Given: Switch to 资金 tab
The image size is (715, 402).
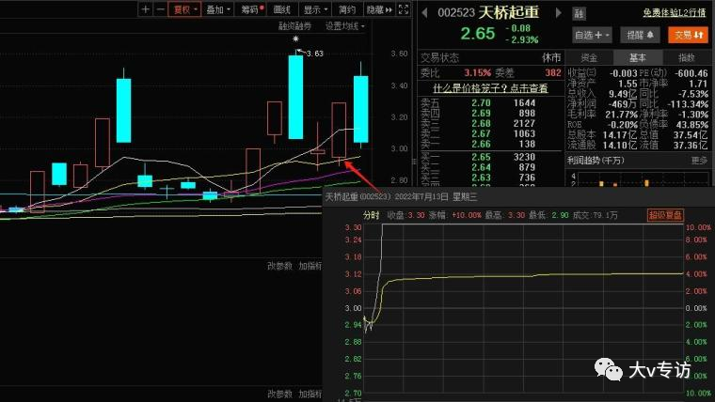Looking at the screenshot, I should click(589, 58).
